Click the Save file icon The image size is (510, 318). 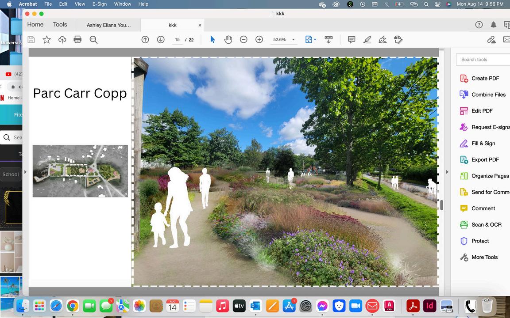point(31,40)
